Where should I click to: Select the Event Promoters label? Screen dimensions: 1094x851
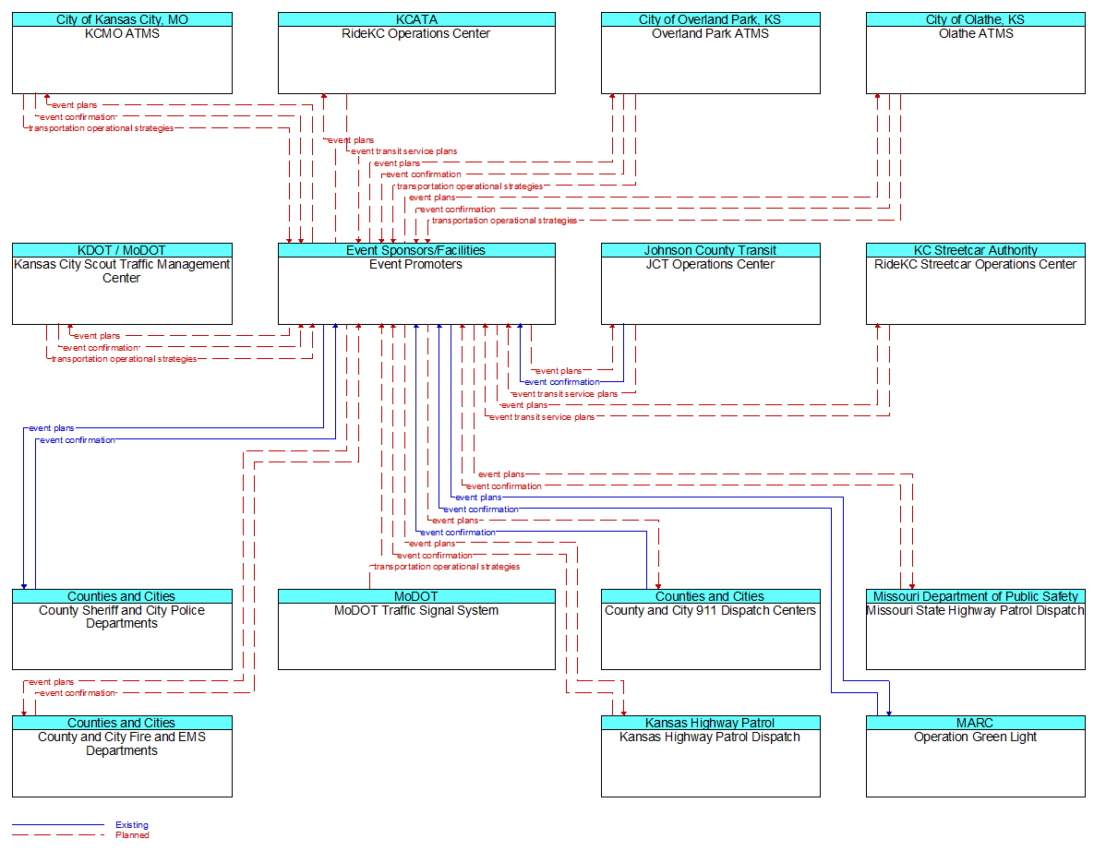415,264
